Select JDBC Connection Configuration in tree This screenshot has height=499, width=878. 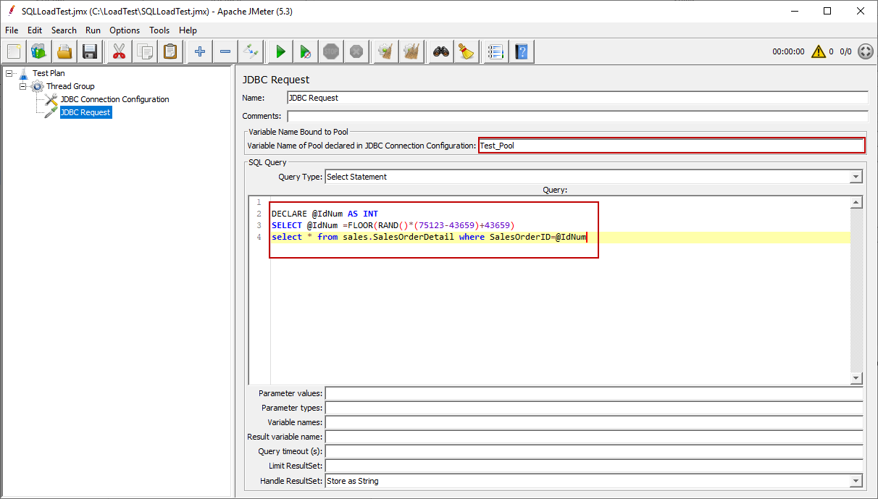[114, 99]
